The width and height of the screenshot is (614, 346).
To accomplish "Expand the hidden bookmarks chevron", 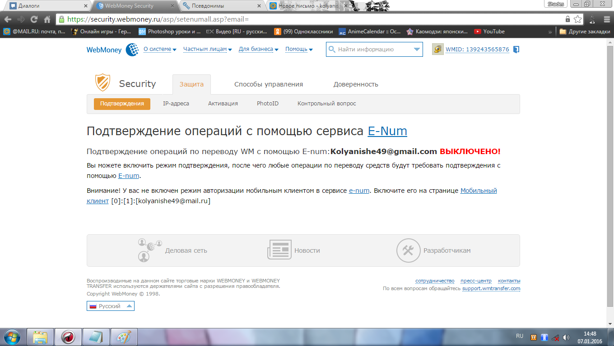I will (550, 32).
